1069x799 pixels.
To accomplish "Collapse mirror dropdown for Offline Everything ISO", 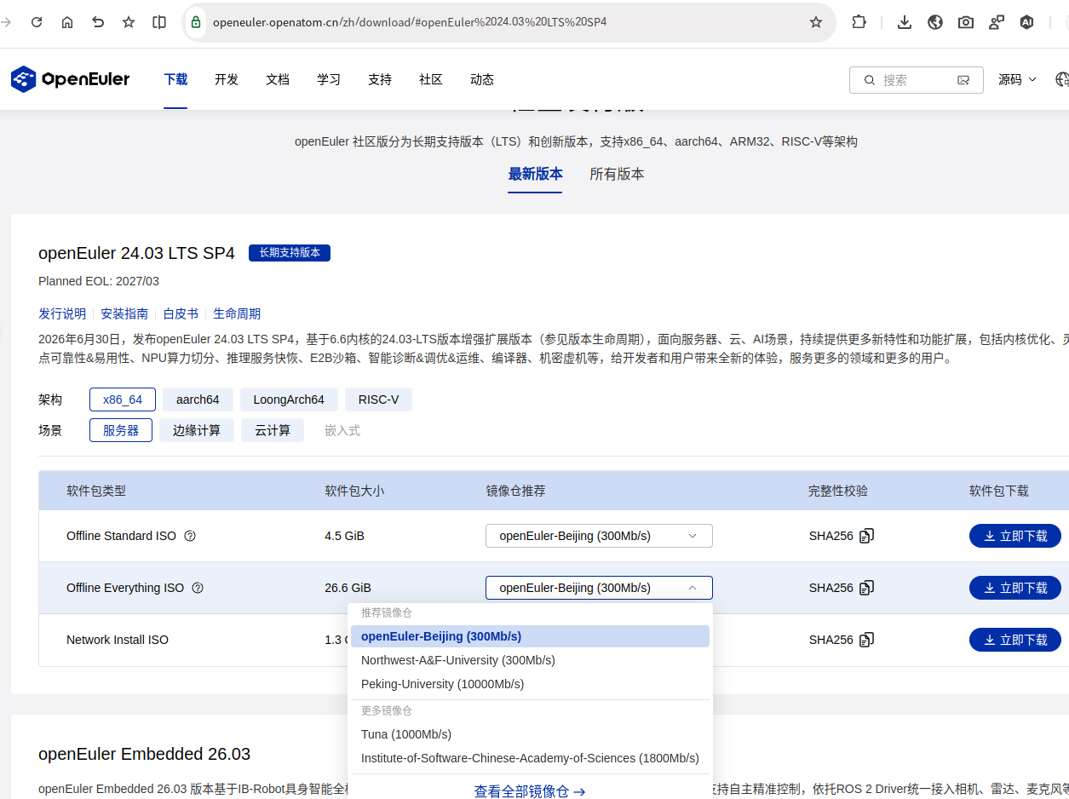I will coord(599,588).
